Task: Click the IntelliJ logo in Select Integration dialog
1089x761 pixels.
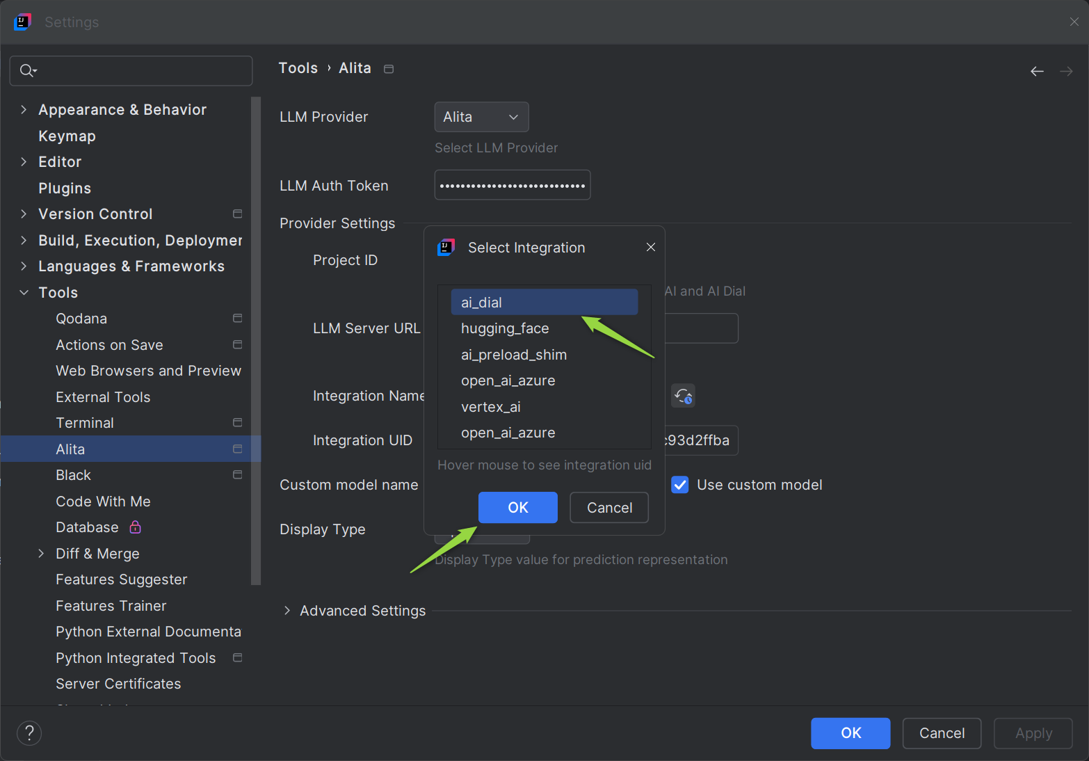Action: pyautogui.click(x=446, y=247)
